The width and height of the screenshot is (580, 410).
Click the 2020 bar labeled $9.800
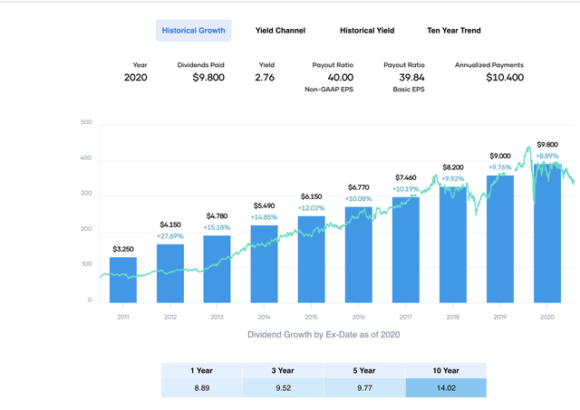coord(547,234)
